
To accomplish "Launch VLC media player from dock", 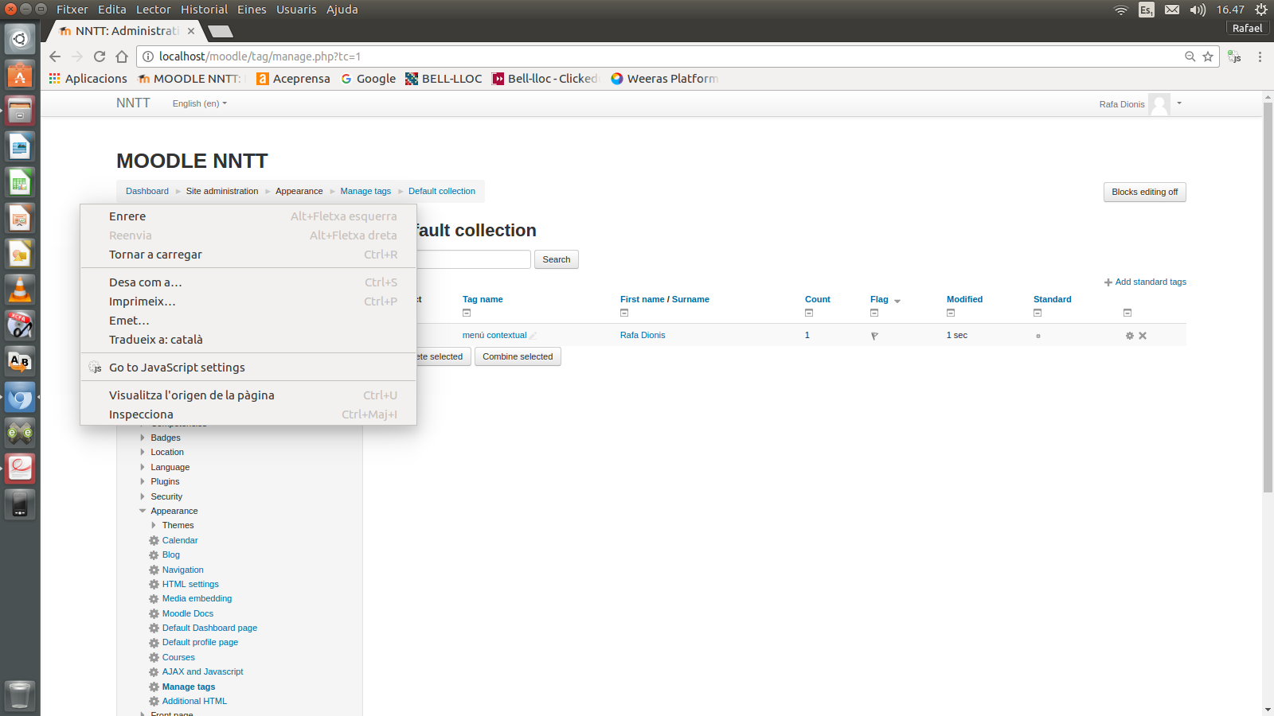I will (x=20, y=290).
